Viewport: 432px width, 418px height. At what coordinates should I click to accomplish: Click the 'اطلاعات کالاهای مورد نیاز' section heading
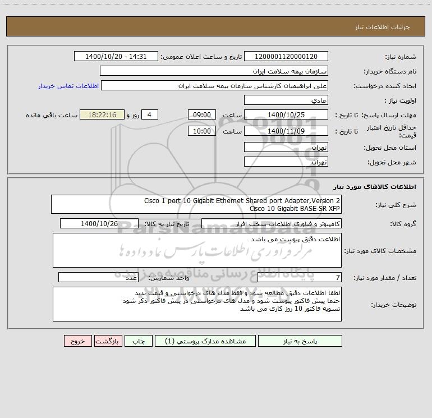pyautogui.click(x=375, y=187)
